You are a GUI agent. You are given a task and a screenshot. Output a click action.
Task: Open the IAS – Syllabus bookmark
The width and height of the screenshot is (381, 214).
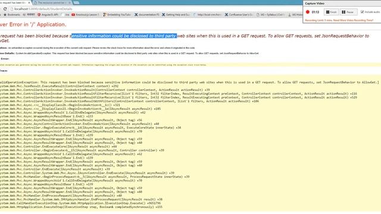(x=270, y=15)
